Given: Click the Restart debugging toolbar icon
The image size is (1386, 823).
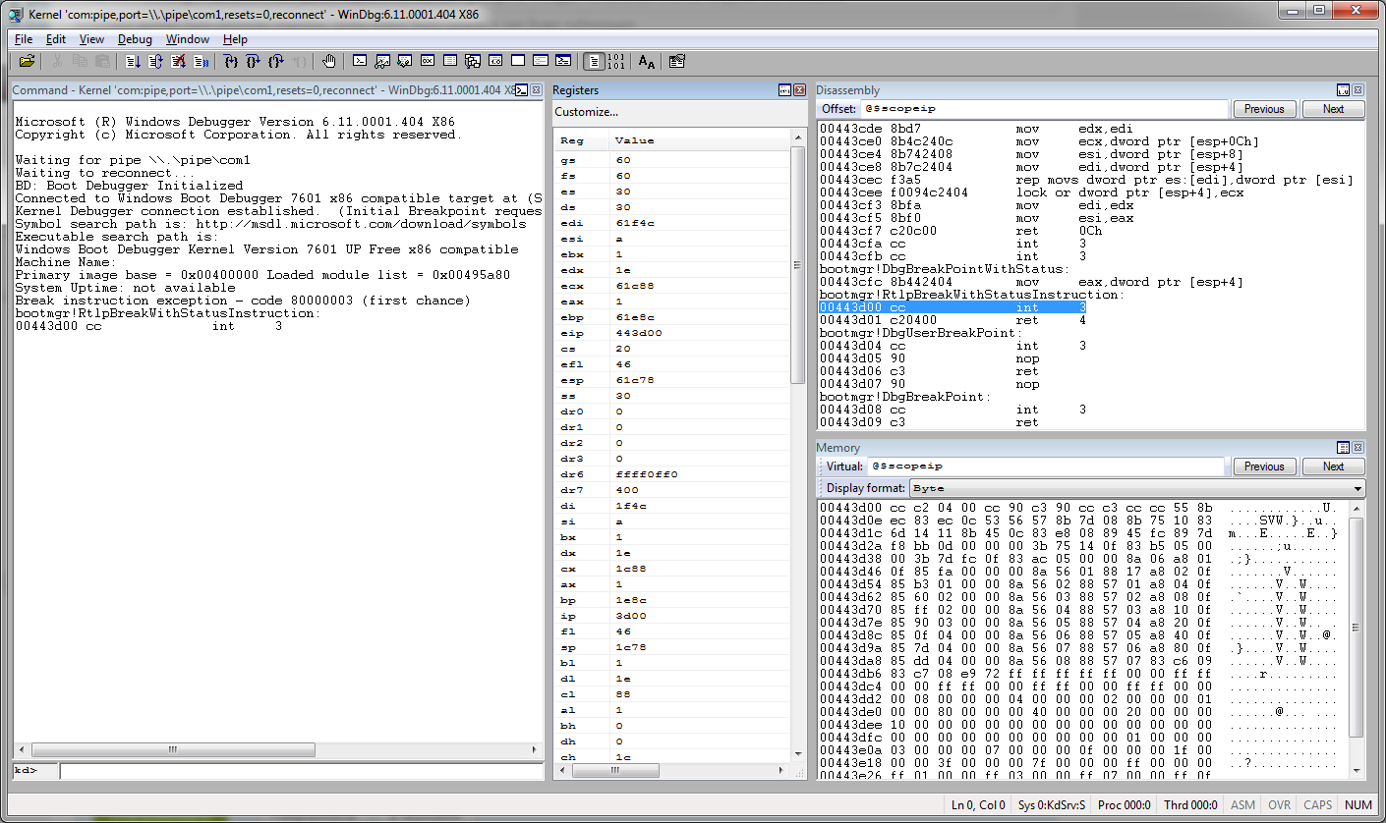Looking at the screenshot, I should 155,61.
